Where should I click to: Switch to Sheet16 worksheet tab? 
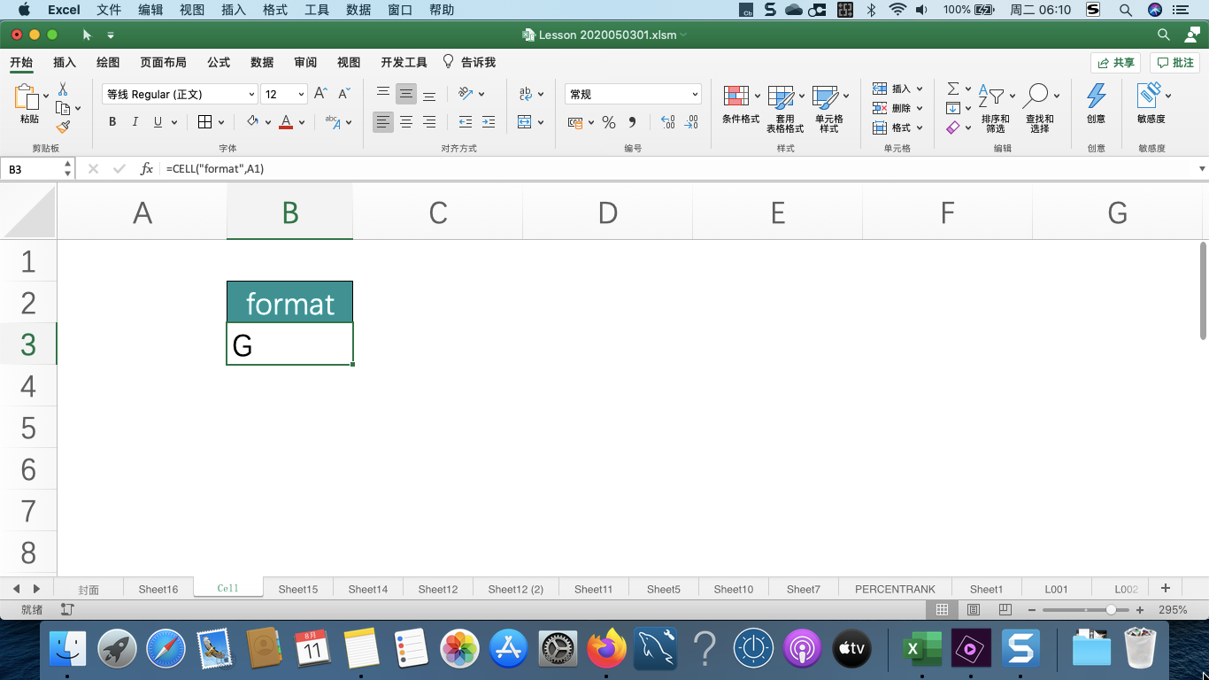158,589
